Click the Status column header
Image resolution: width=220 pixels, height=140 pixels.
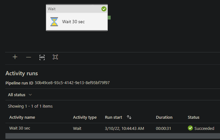193,117
